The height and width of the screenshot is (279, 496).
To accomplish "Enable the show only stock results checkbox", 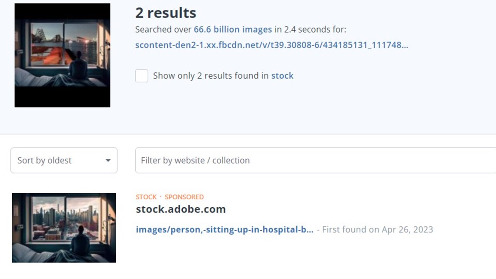I will point(142,76).
